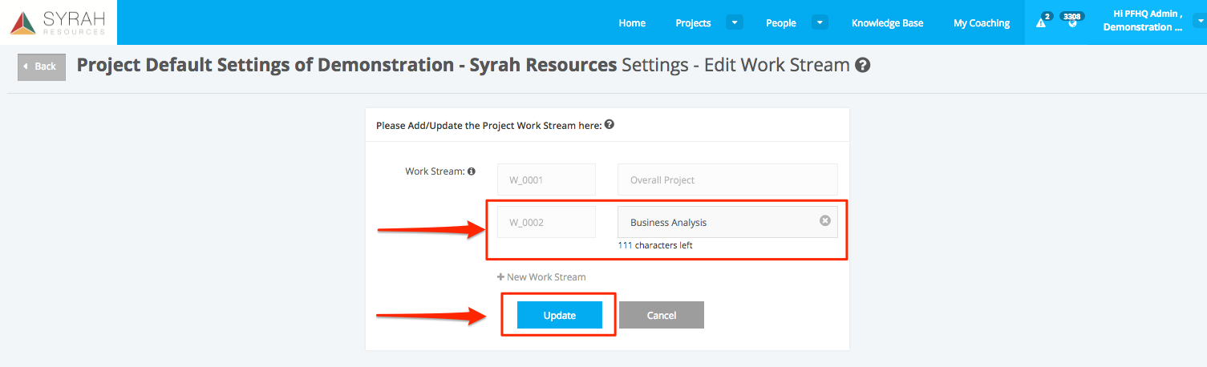Click the W_0002 code field
The image size is (1207, 367).
point(546,222)
